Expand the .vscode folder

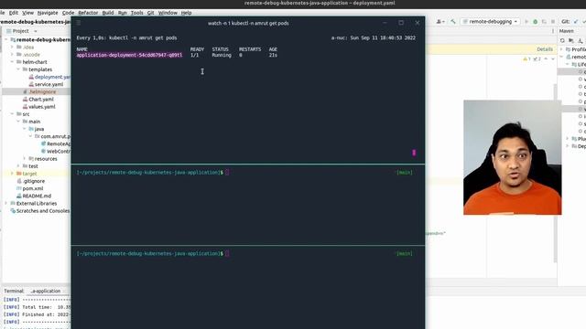tap(12, 55)
